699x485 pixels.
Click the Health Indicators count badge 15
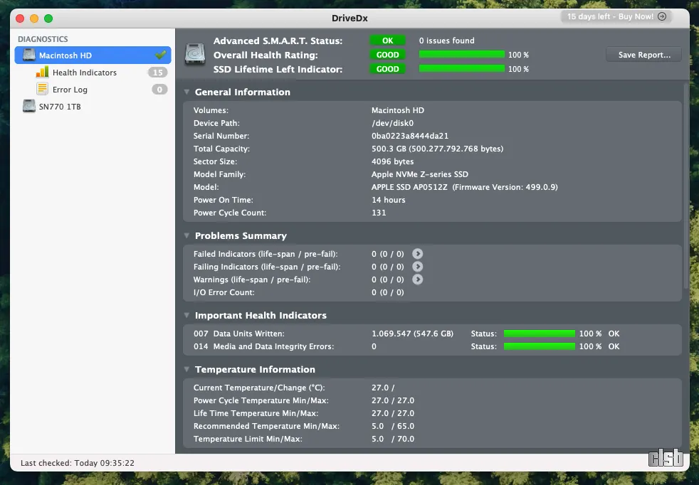(x=157, y=73)
